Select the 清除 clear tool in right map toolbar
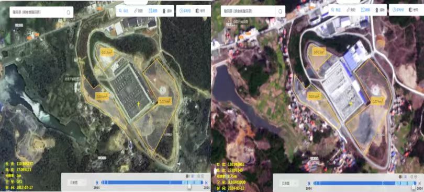The height and width of the screenshot is (192, 424). click(380, 10)
